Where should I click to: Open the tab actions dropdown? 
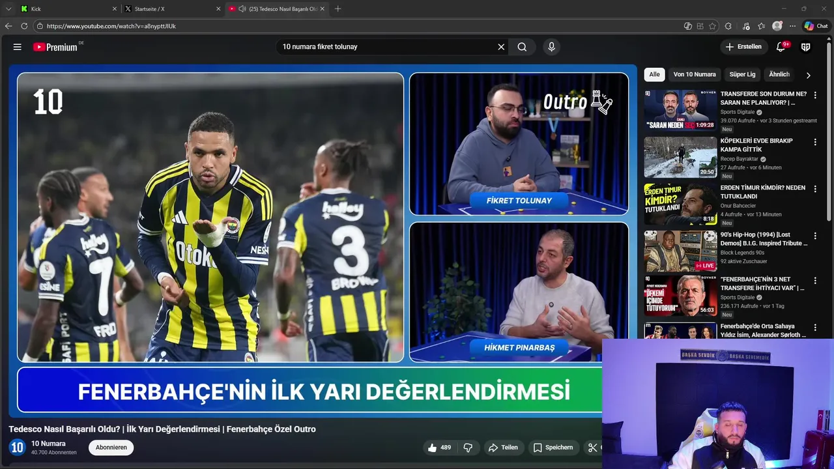[x=8, y=9]
